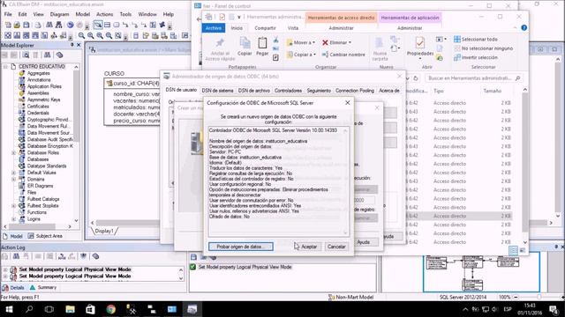565x317 pixels.
Task: Select the Annotations item in Model Explorer
Action: 39,80
